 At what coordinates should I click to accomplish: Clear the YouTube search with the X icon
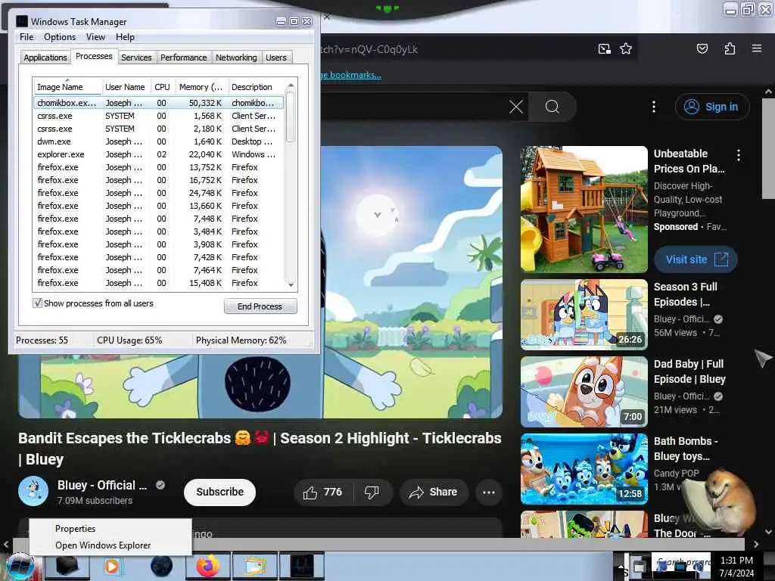click(x=516, y=107)
